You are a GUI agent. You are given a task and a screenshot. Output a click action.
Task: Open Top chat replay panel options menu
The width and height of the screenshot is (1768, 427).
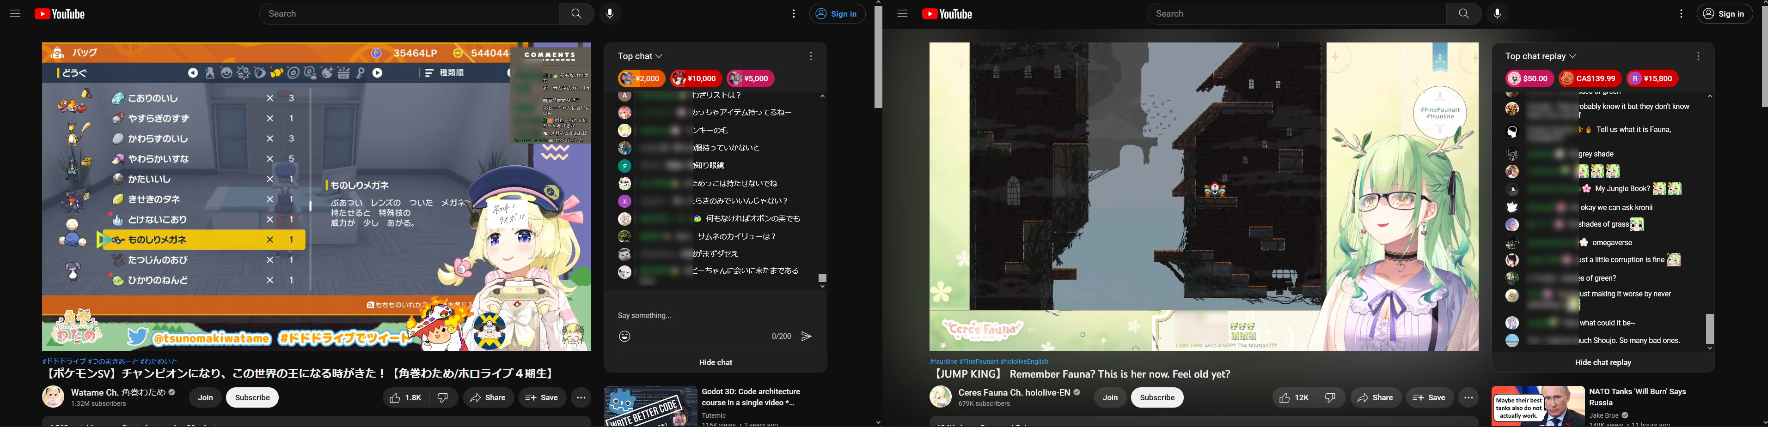click(x=1698, y=56)
